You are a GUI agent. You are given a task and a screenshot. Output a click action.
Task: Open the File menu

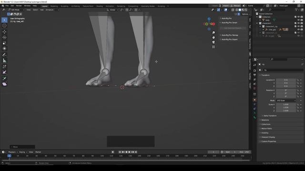[7, 6]
